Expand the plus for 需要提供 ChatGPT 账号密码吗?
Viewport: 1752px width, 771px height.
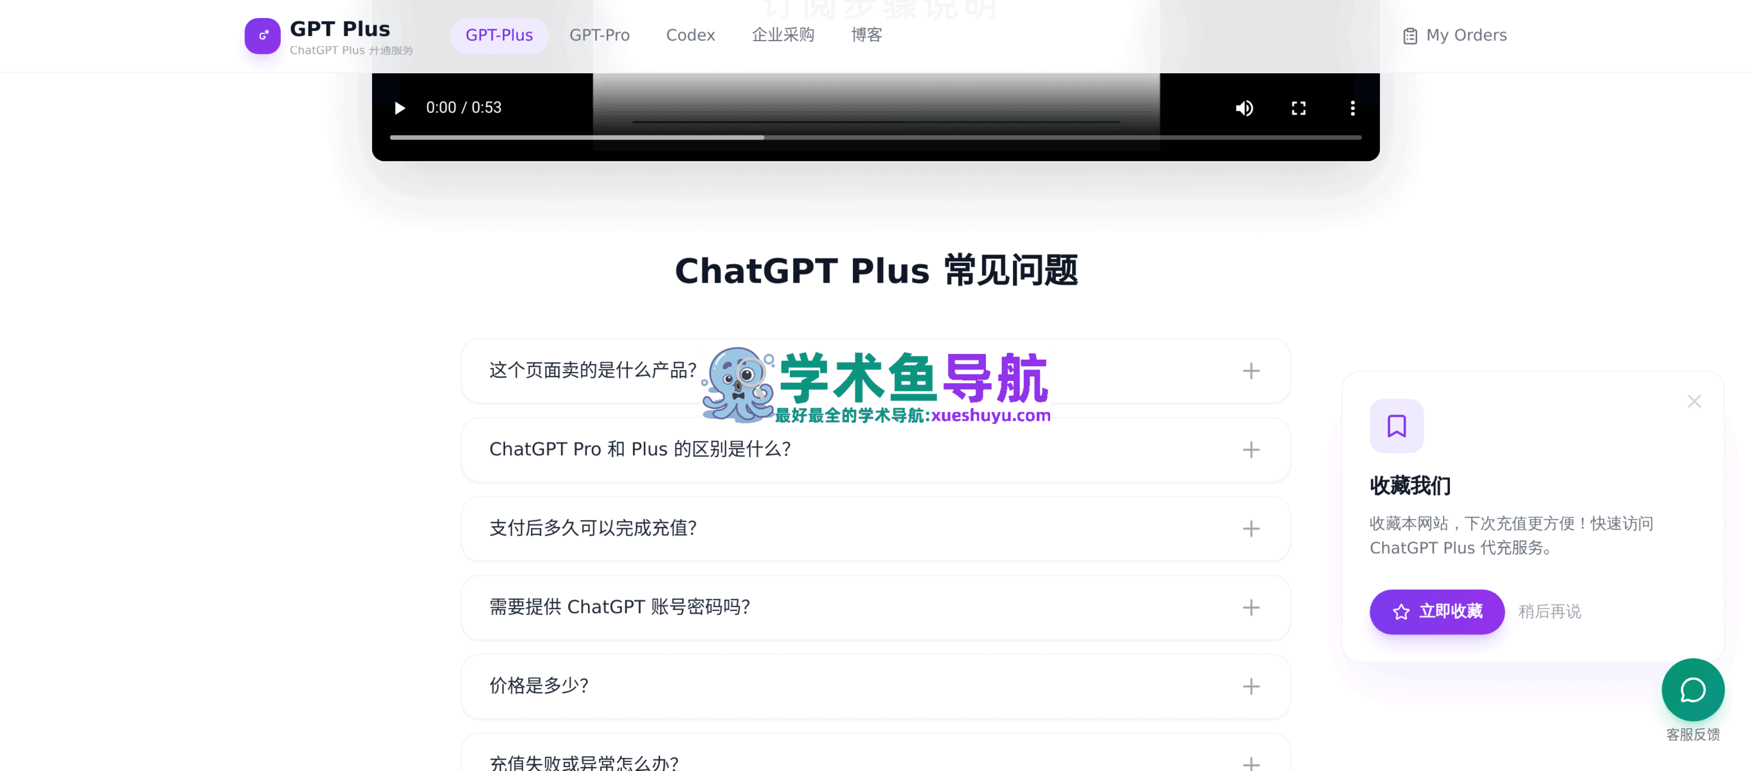(1251, 607)
